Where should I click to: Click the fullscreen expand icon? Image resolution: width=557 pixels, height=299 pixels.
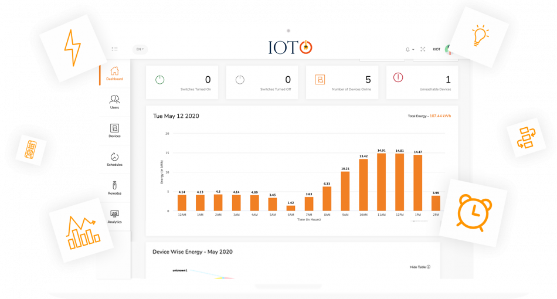click(423, 49)
